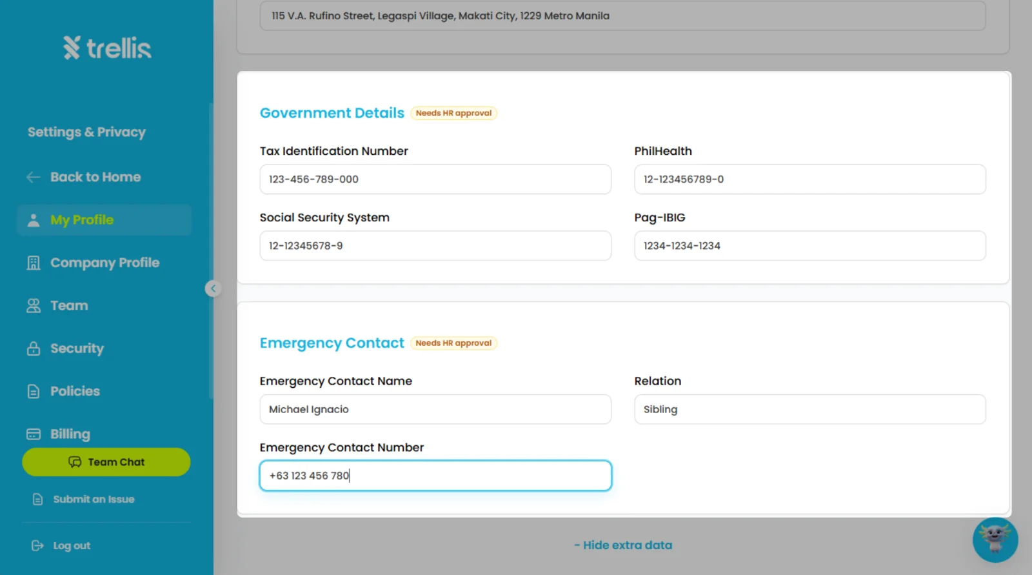Screen dimensions: 1032x575
Task: Click Needs HR approval badge beside Emergency Contact
Action: tap(454, 343)
